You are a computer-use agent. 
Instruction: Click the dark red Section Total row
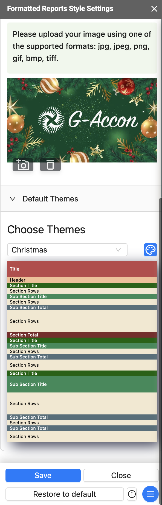[x=82, y=335]
